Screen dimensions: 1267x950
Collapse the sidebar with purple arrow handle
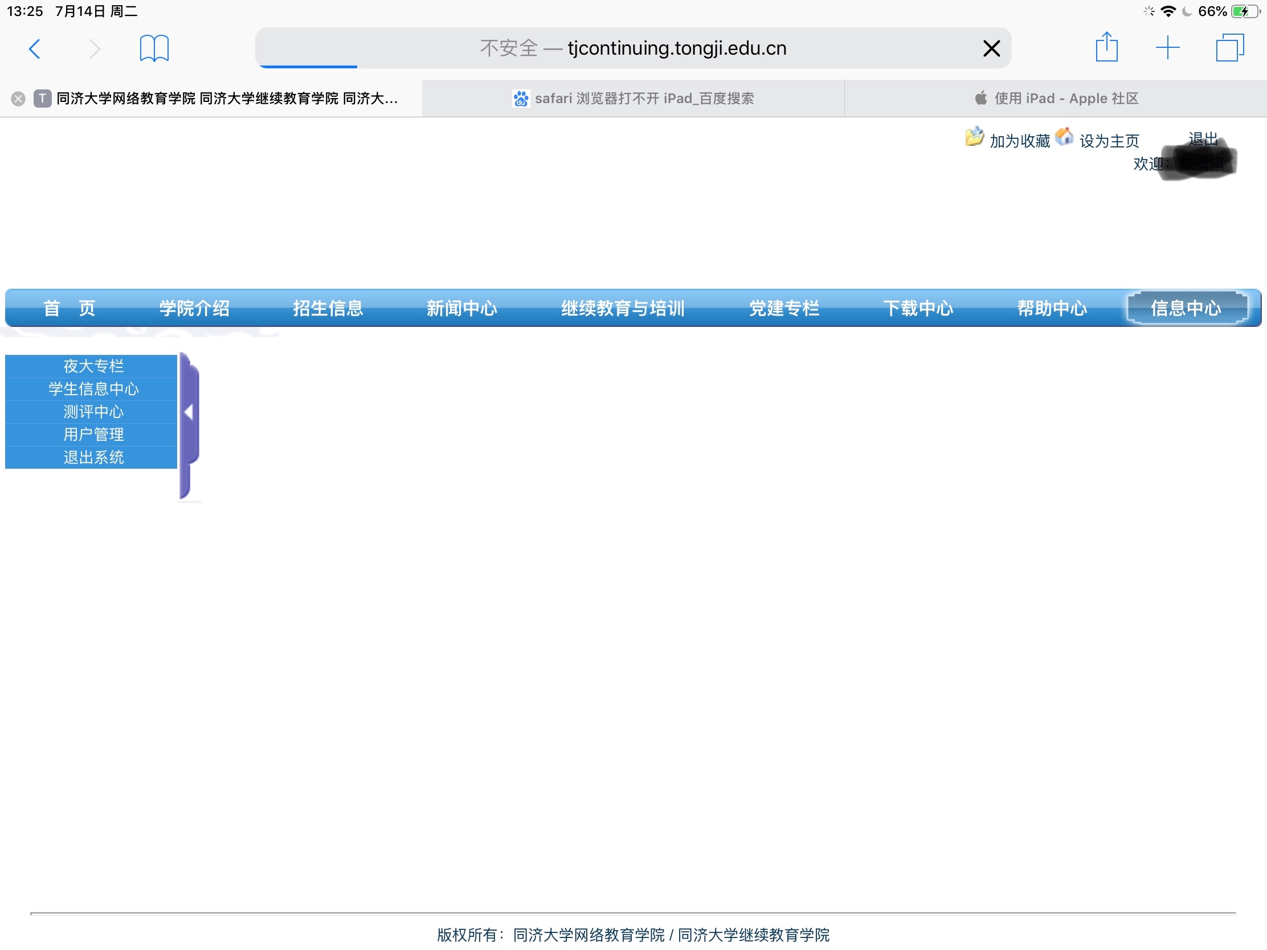(189, 412)
